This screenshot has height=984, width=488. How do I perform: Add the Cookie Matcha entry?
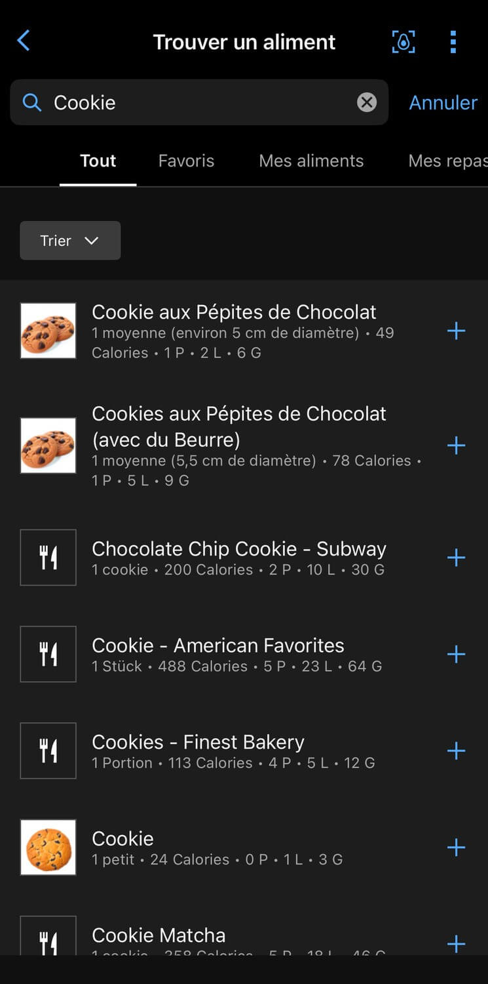point(456,943)
